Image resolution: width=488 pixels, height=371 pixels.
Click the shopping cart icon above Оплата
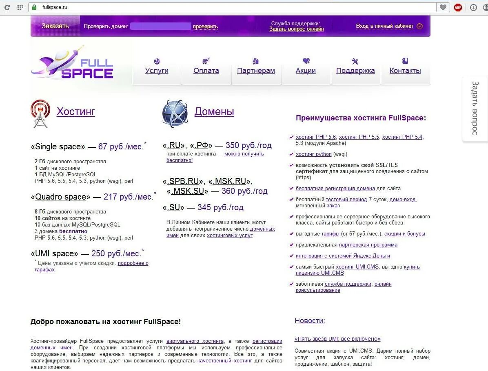tap(206, 61)
